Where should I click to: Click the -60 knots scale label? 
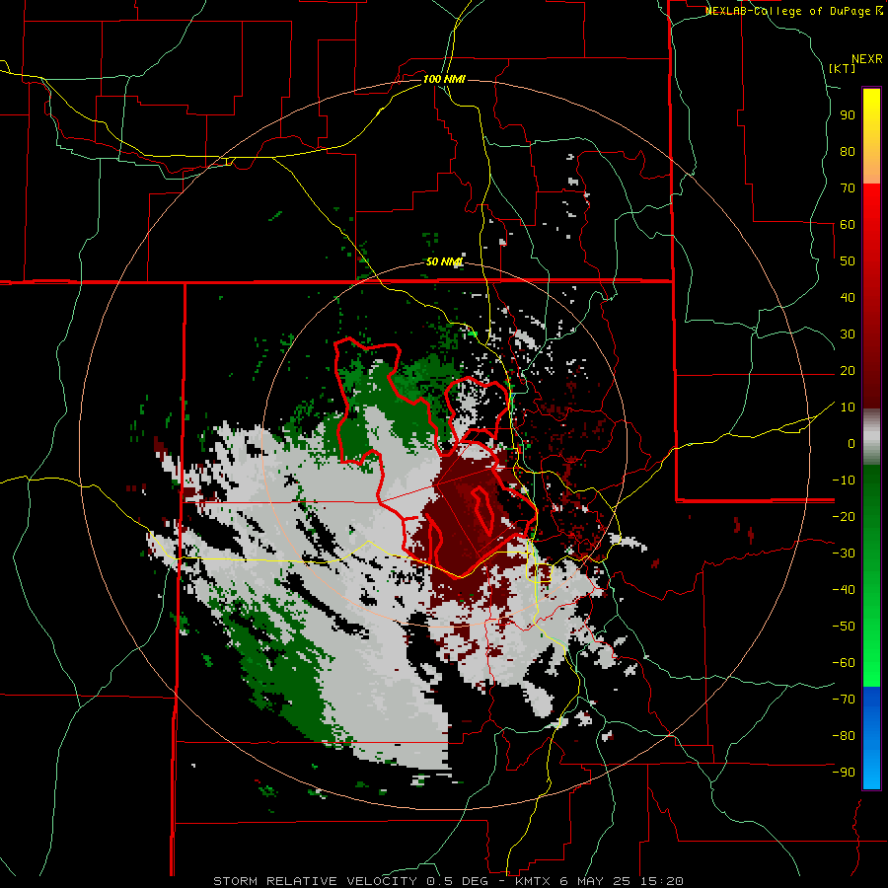844,663
